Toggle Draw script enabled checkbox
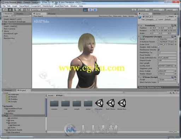The height and width of the screenshot is (139, 181). [144, 77]
